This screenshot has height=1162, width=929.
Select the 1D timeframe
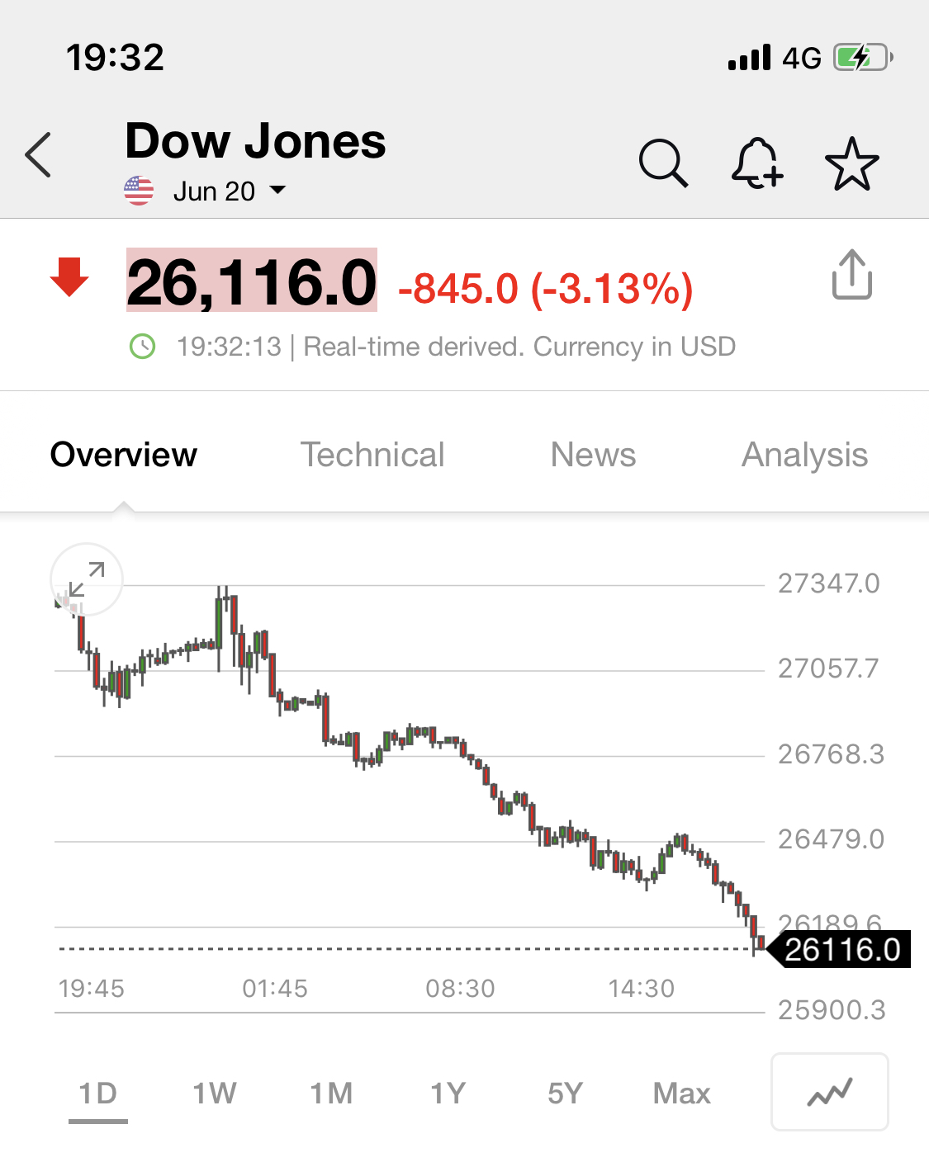pos(98,1094)
